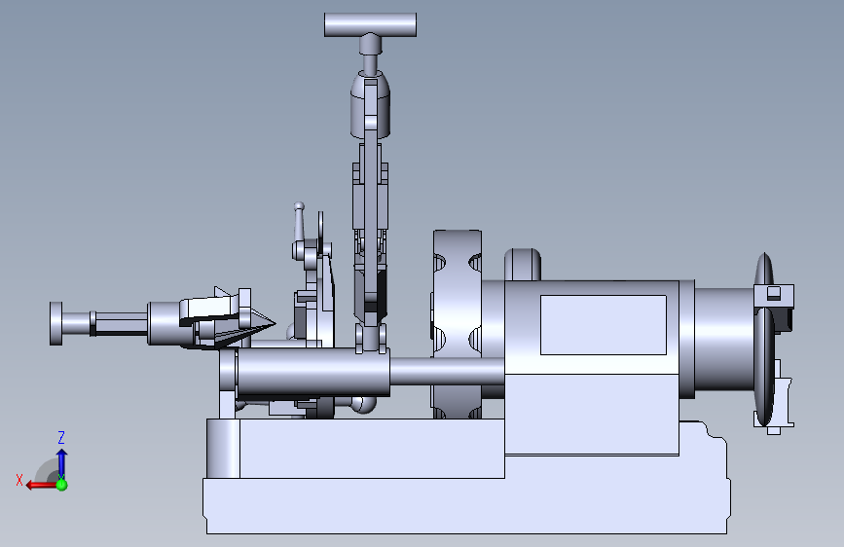Select the small ball-topped lever
844x547 pixels.
(x=299, y=223)
